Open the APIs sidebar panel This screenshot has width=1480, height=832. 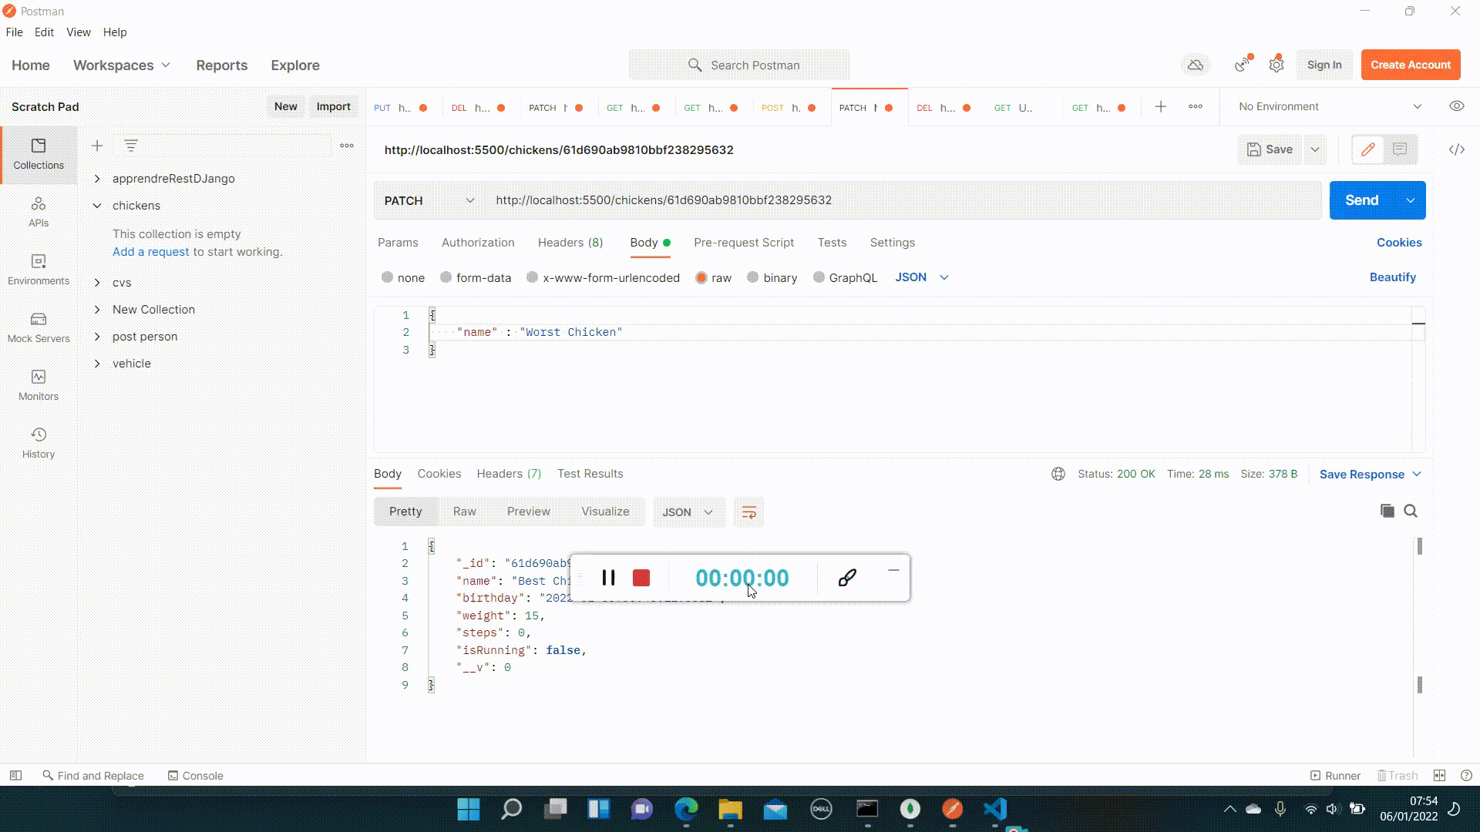(x=38, y=212)
